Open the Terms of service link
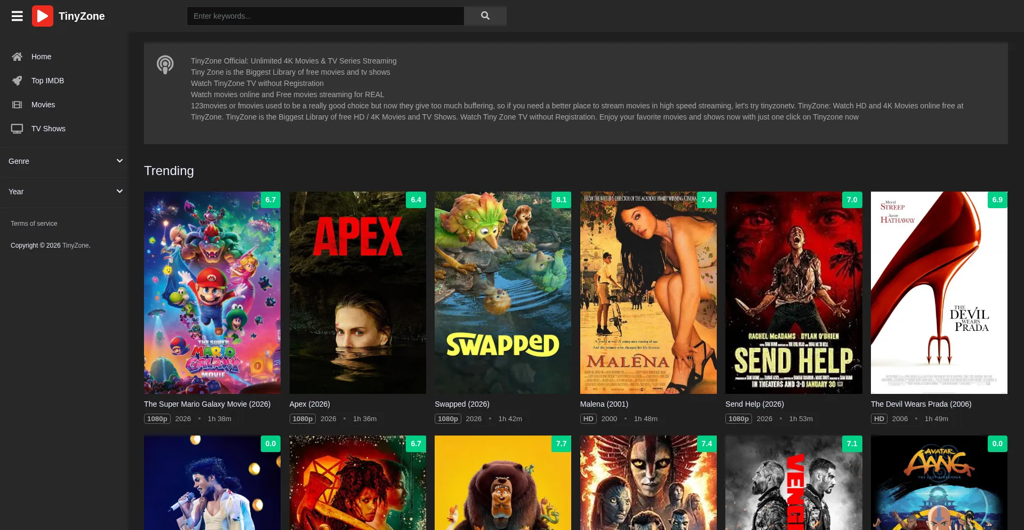The image size is (1024, 530). coord(34,224)
